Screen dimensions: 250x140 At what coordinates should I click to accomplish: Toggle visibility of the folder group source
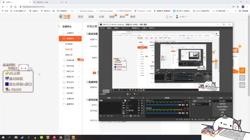[x=139, y=100]
